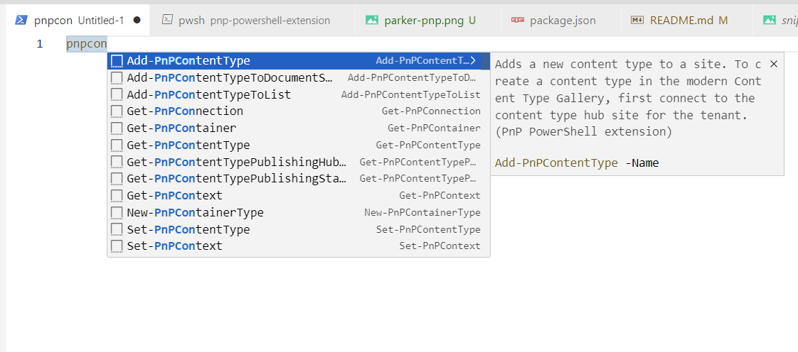Pick the Set-PnPContentType suggestion
The width and height of the screenshot is (798, 352).
(299, 230)
